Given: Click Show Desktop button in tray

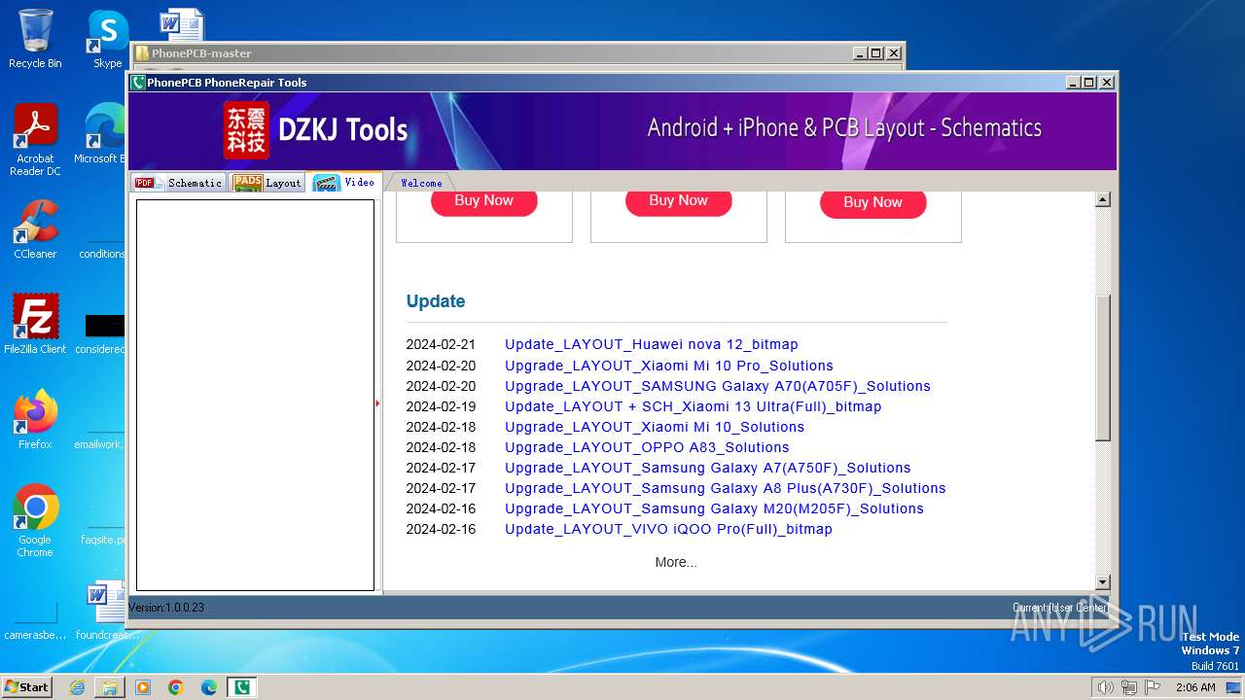Looking at the screenshot, I should pyautogui.click(x=1234, y=687).
